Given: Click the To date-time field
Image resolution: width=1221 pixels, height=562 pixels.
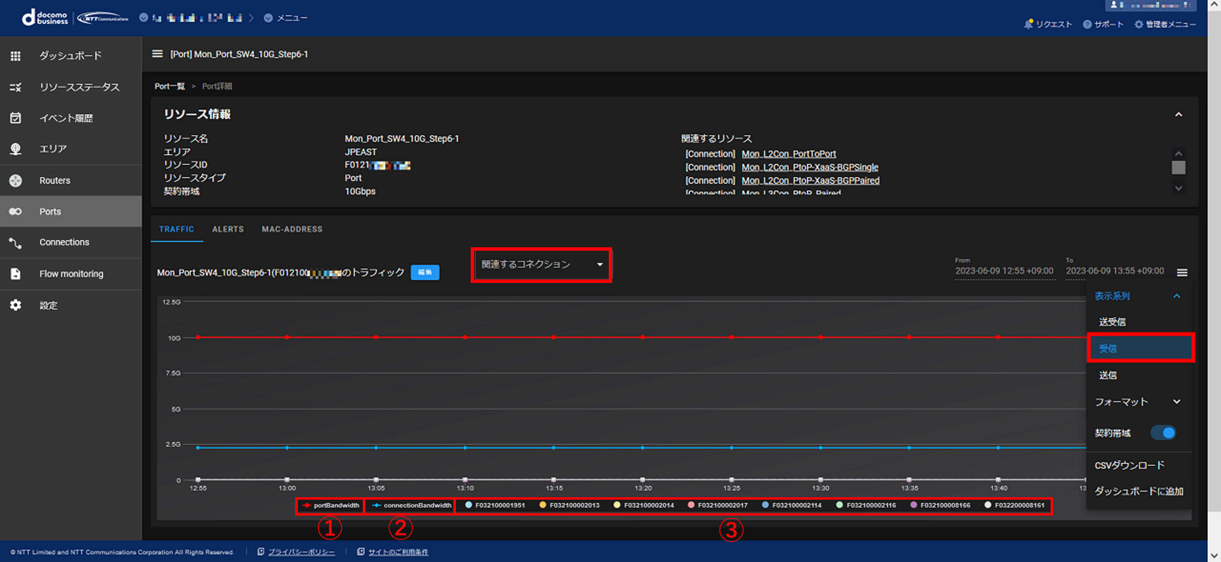Looking at the screenshot, I should pos(1115,270).
